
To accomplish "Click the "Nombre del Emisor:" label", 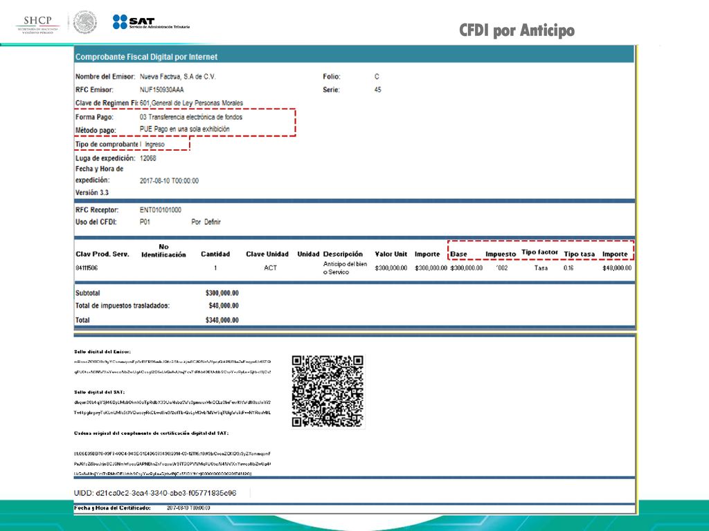I will tap(105, 77).
